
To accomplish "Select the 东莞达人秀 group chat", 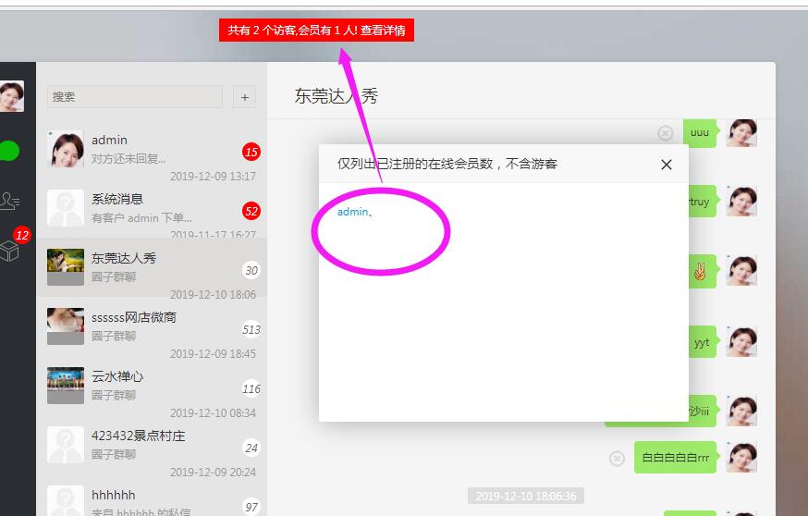I will (153, 268).
